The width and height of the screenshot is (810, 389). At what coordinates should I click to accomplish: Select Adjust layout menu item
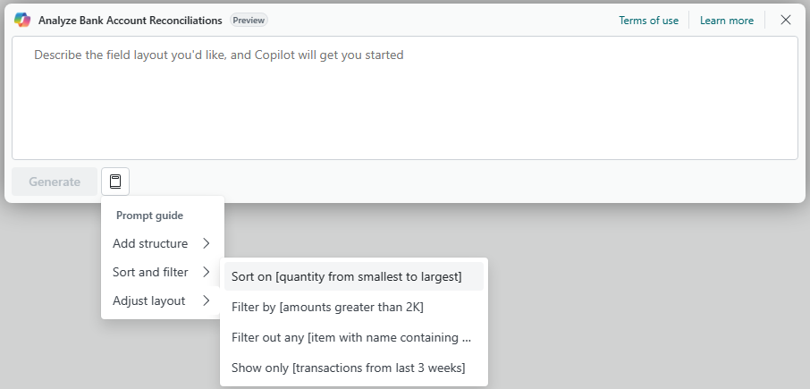(163, 300)
